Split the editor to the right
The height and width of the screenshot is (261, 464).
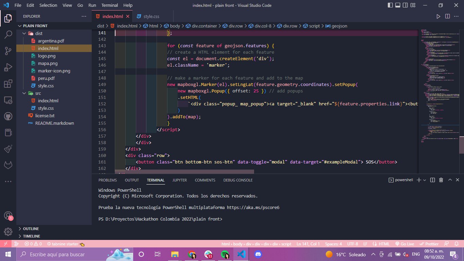click(x=447, y=16)
